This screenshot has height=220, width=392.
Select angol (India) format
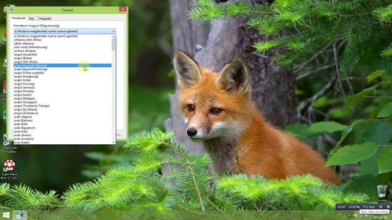coord(62,80)
